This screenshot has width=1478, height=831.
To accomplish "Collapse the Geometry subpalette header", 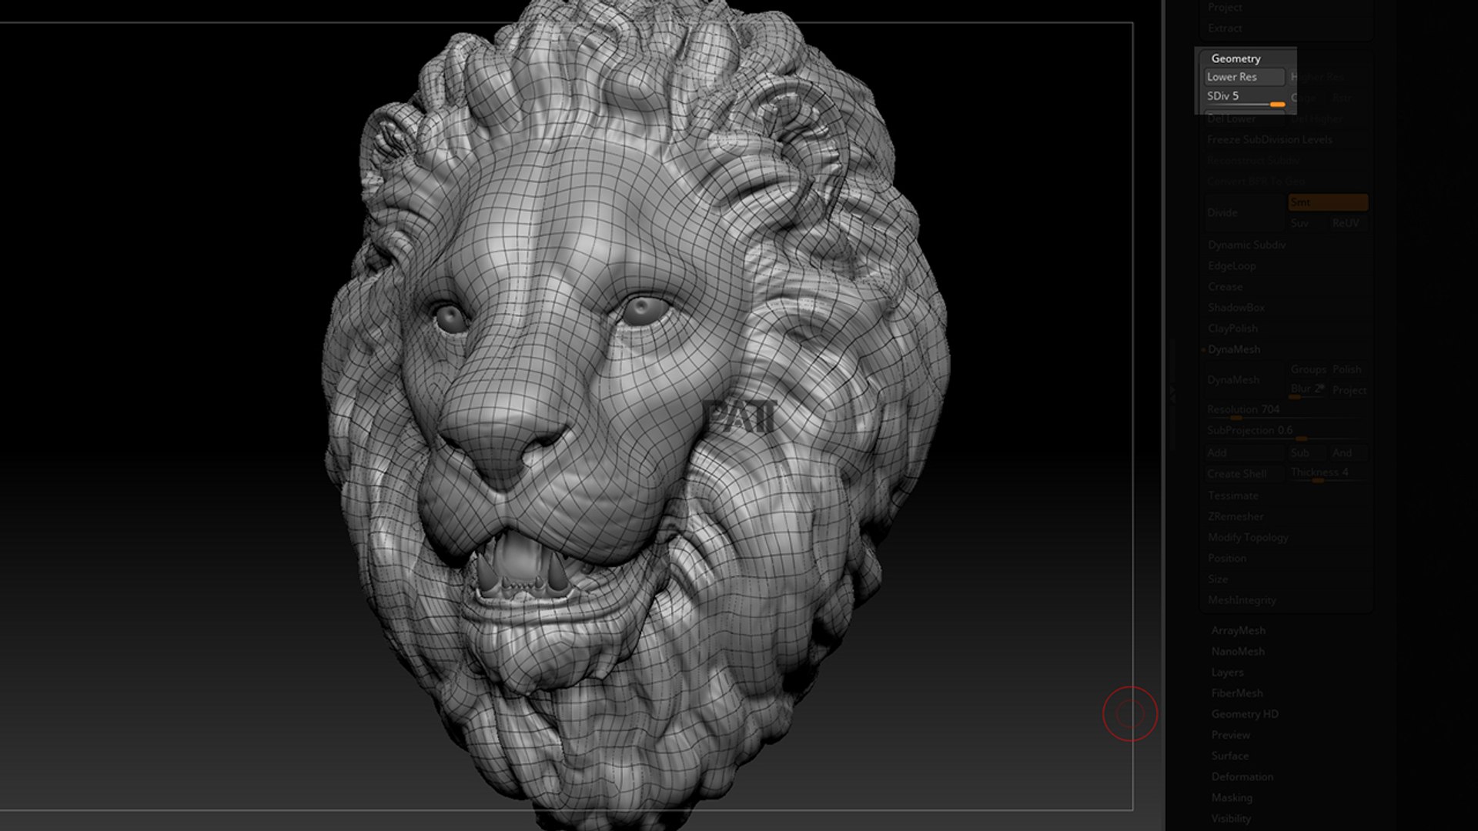I will pyautogui.click(x=1236, y=58).
